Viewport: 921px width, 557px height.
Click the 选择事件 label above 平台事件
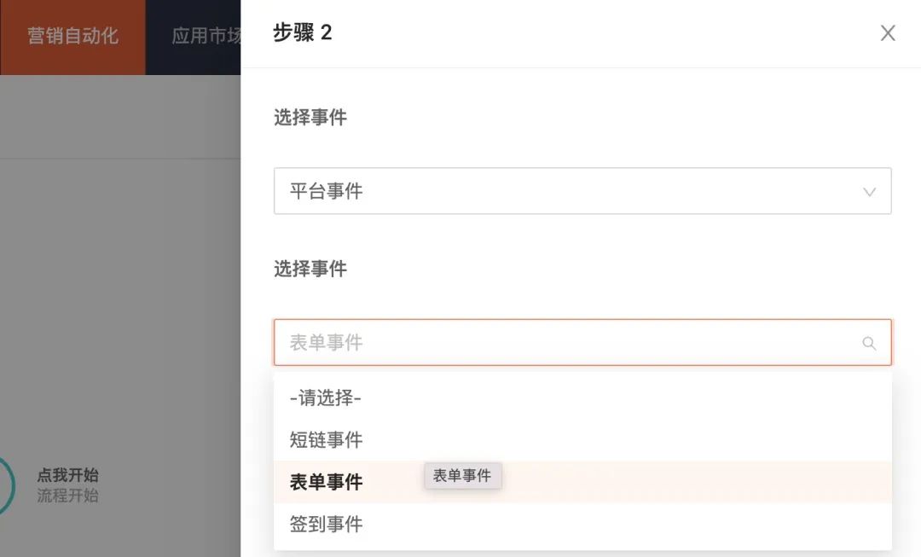310,118
